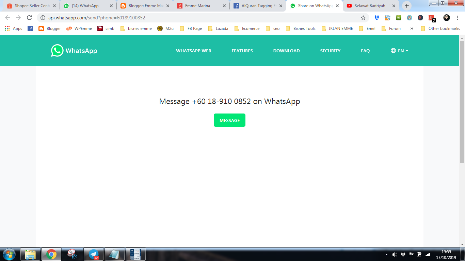Open a new browser tab
This screenshot has width=465, height=261.
(x=406, y=6)
